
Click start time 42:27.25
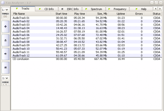(61, 45)
